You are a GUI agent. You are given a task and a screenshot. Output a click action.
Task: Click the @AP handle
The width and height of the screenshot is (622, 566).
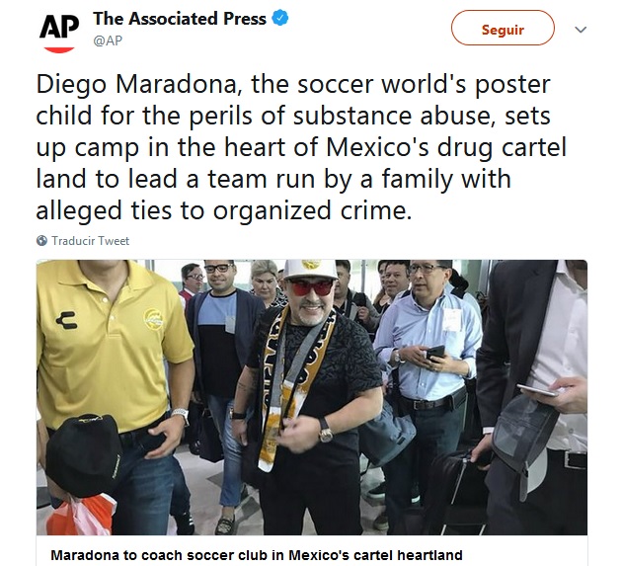click(x=109, y=40)
